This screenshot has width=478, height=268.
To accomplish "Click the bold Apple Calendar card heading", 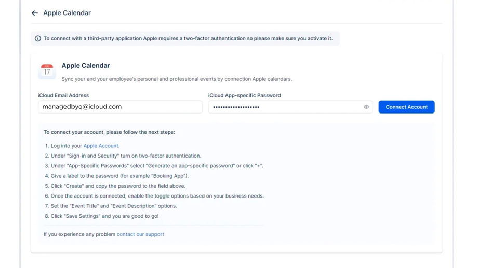I will pyautogui.click(x=86, y=66).
